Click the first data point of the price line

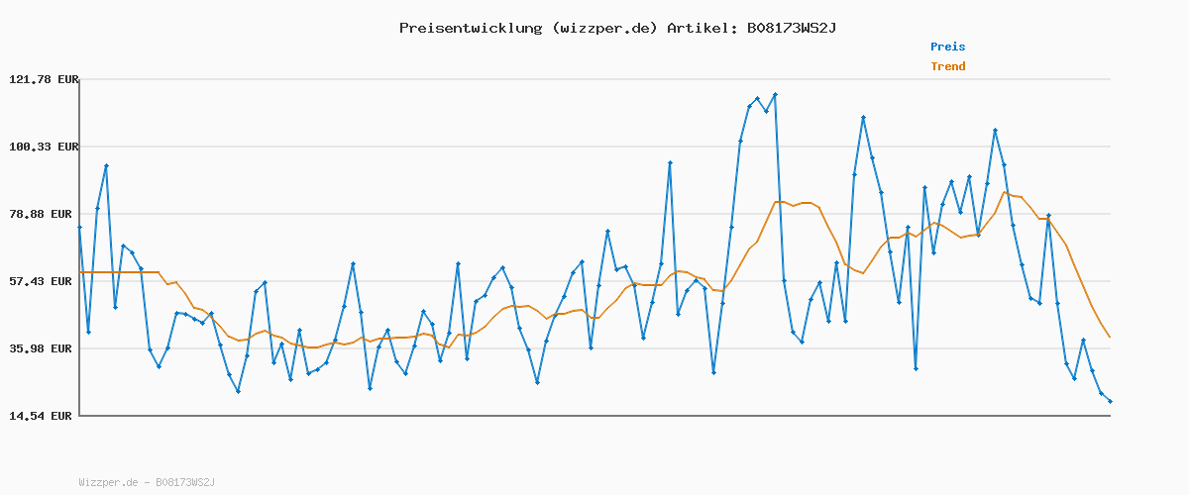(79, 227)
